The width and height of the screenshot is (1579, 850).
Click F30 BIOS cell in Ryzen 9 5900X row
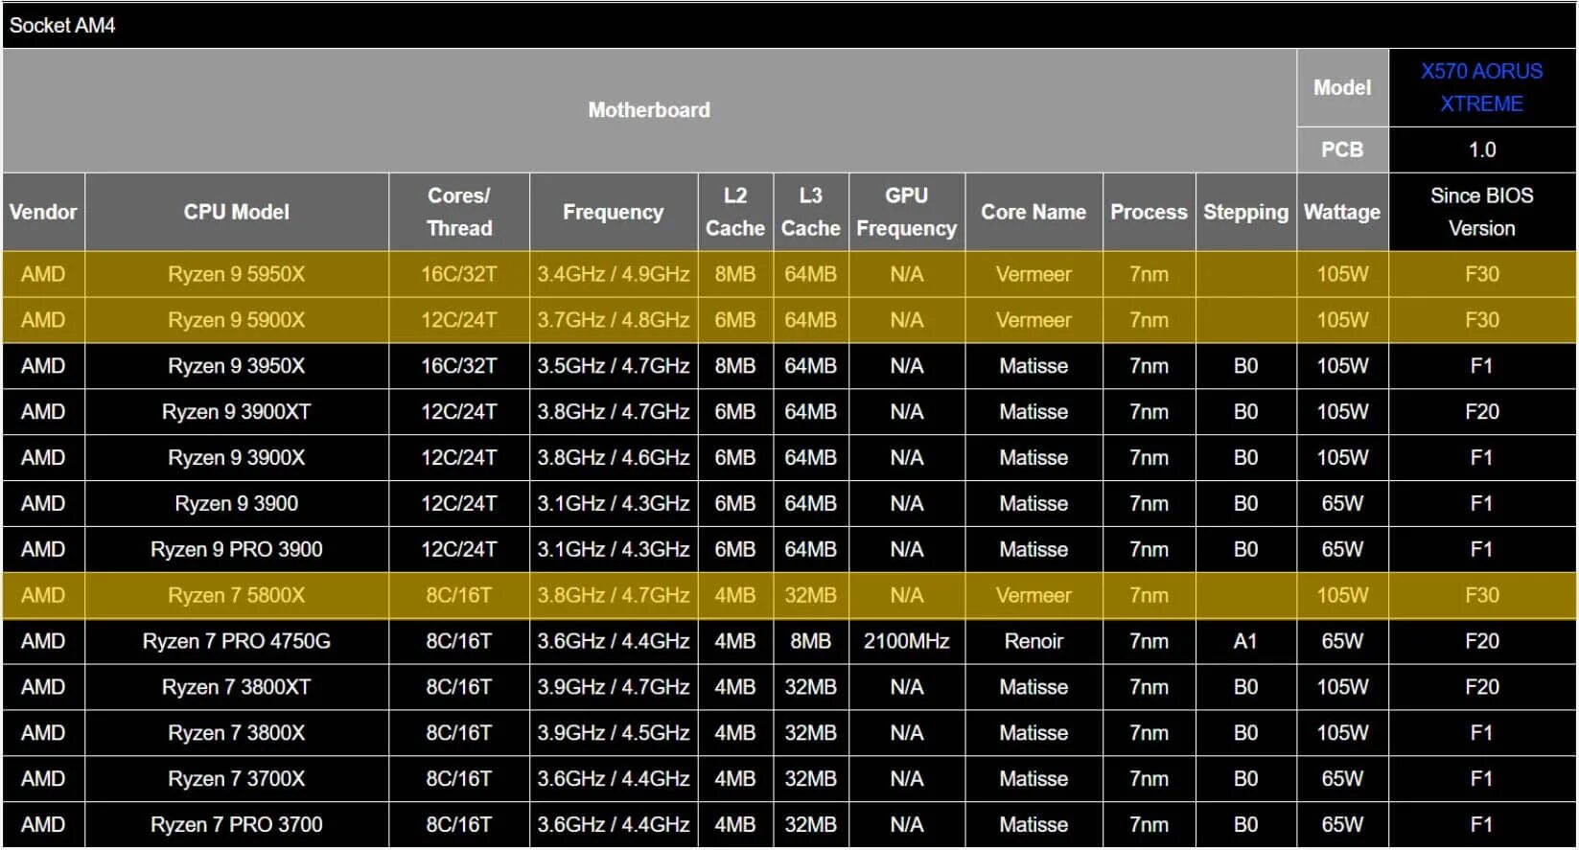click(1482, 320)
